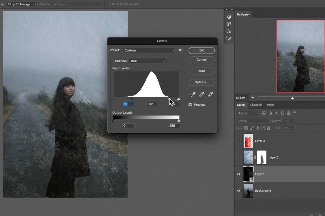Viewport: 325px width, 216px height.
Task: Filter layers by pixel layers icon
Action: (x=264, y=113)
